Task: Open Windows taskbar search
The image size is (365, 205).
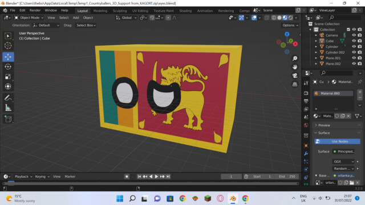Action: pyautogui.click(x=132, y=199)
